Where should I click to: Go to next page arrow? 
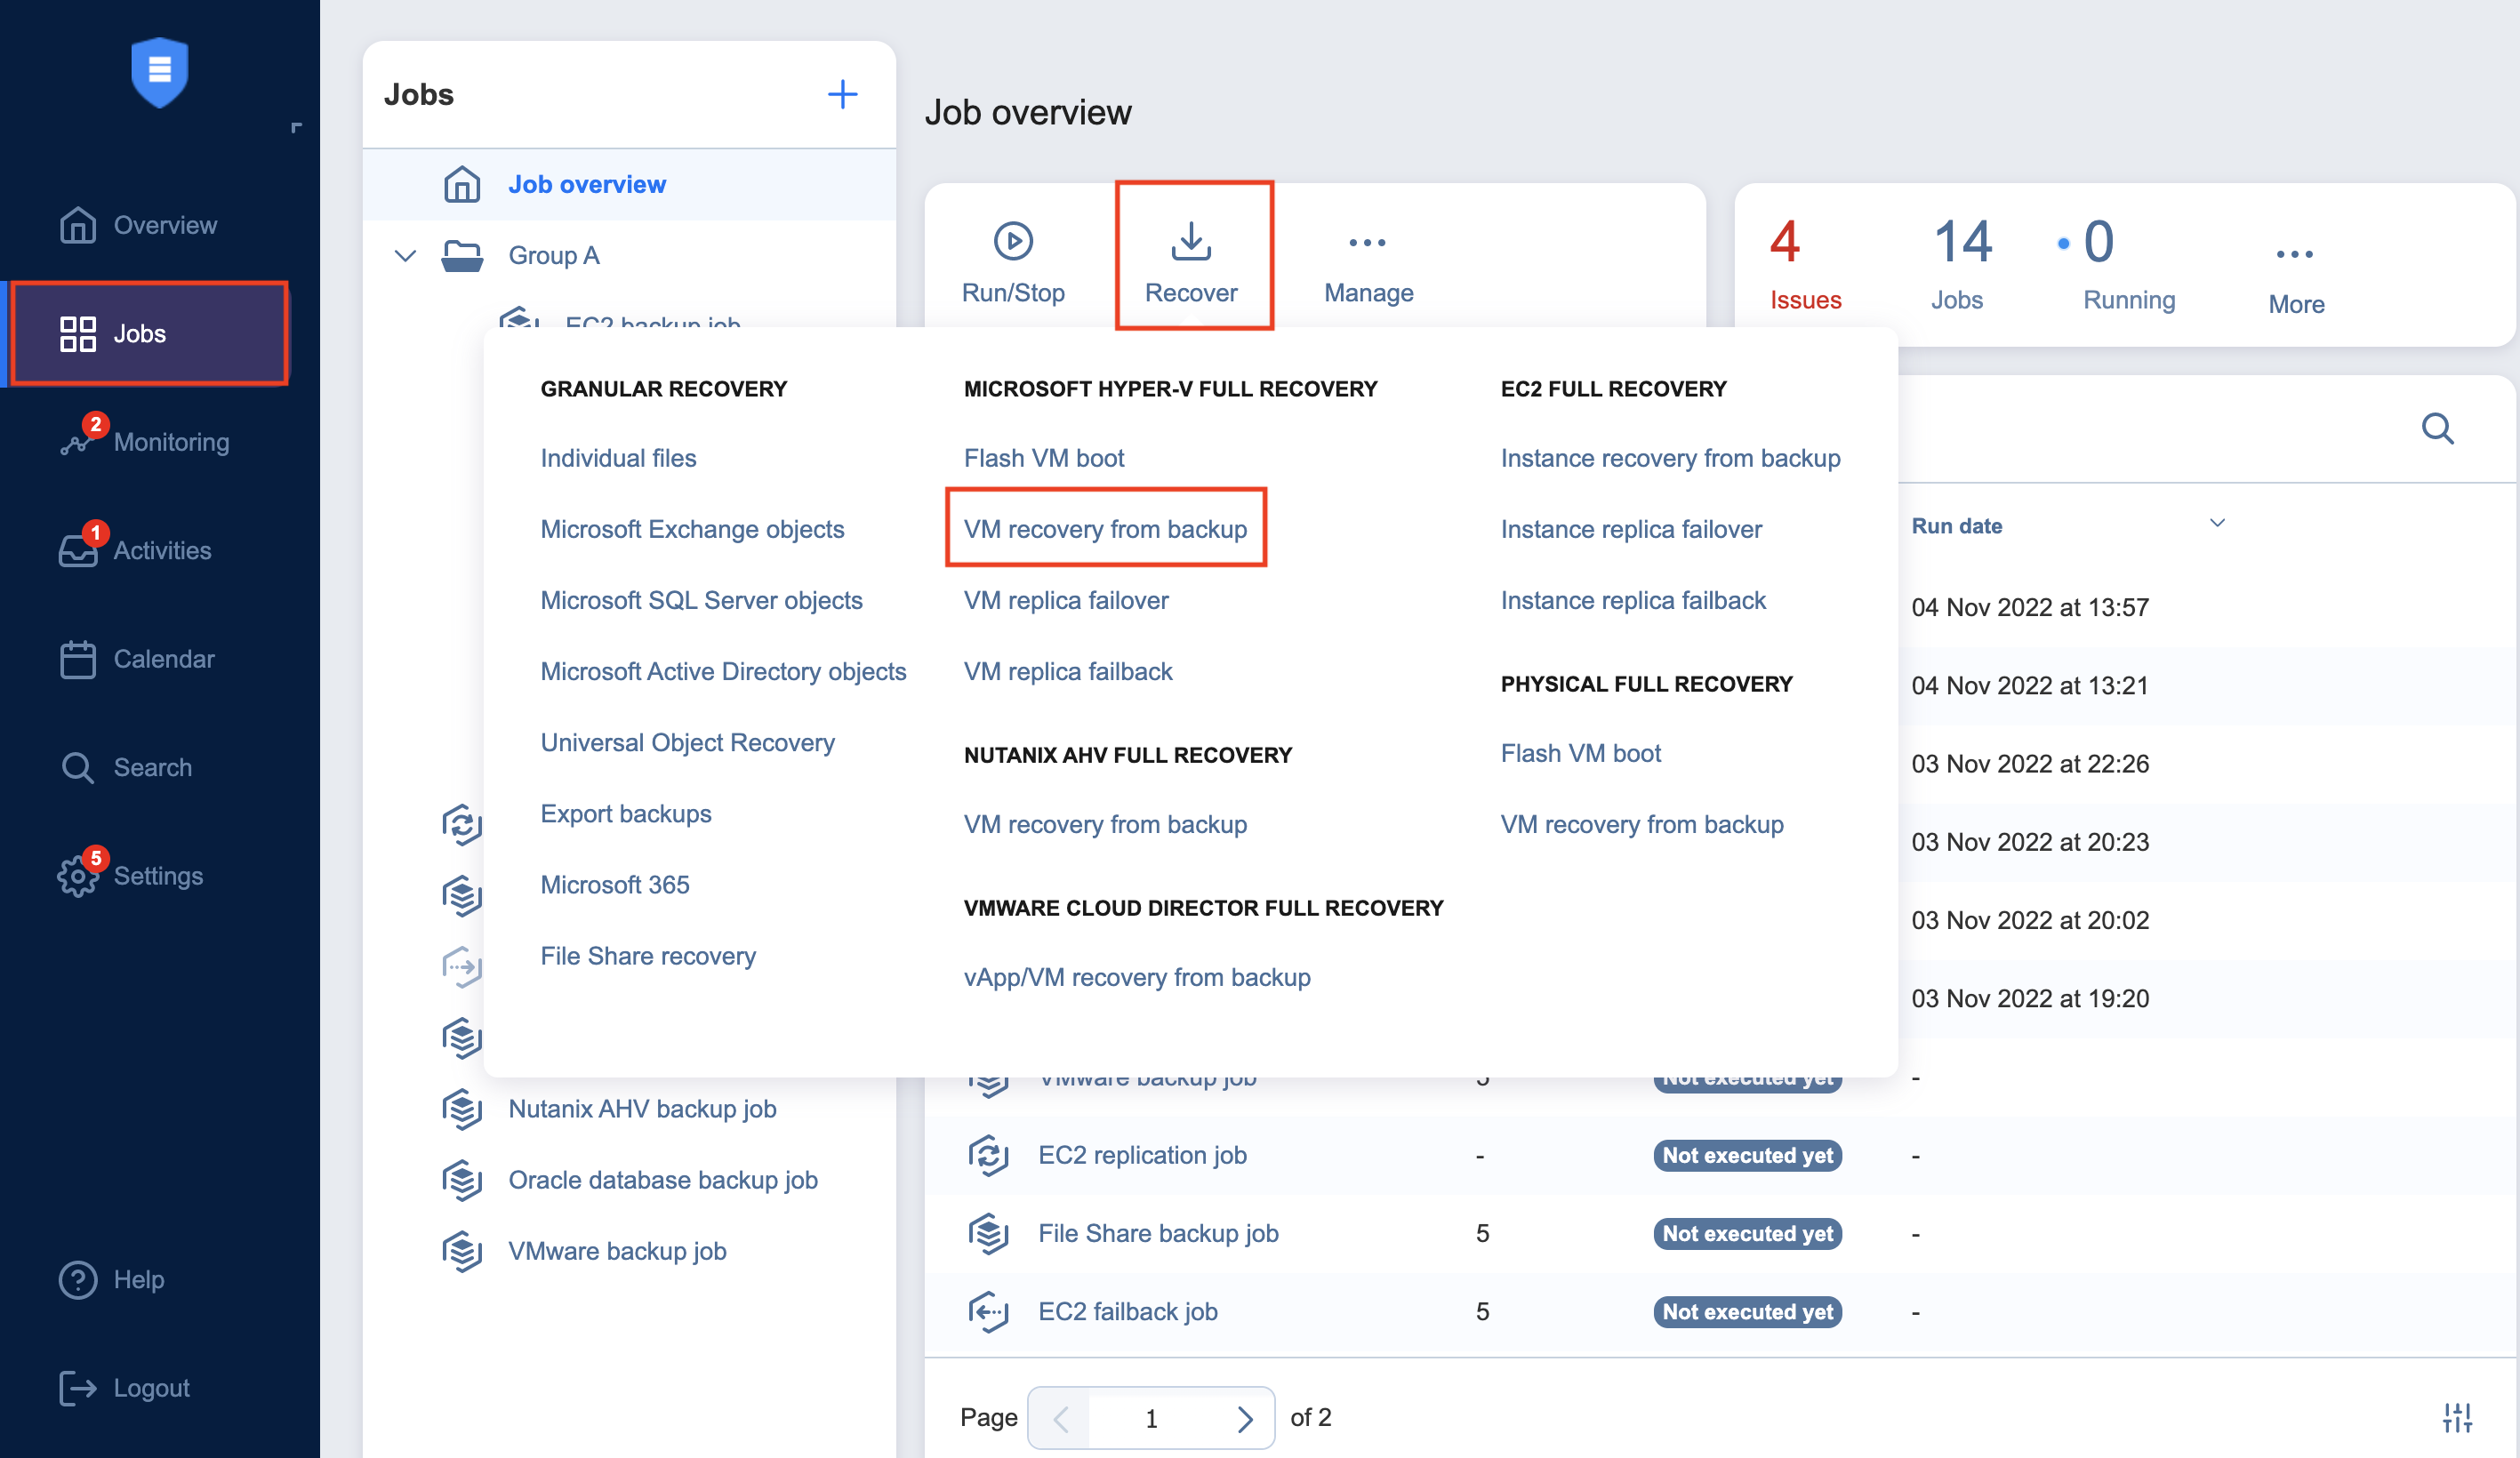(x=1245, y=1417)
